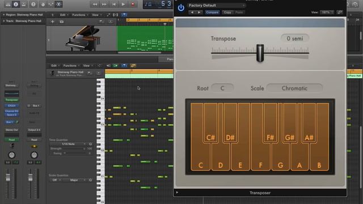This screenshot has height=204, width=363.
Task: Toggle the Transposer plugin power button
Action: coord(181,8)
